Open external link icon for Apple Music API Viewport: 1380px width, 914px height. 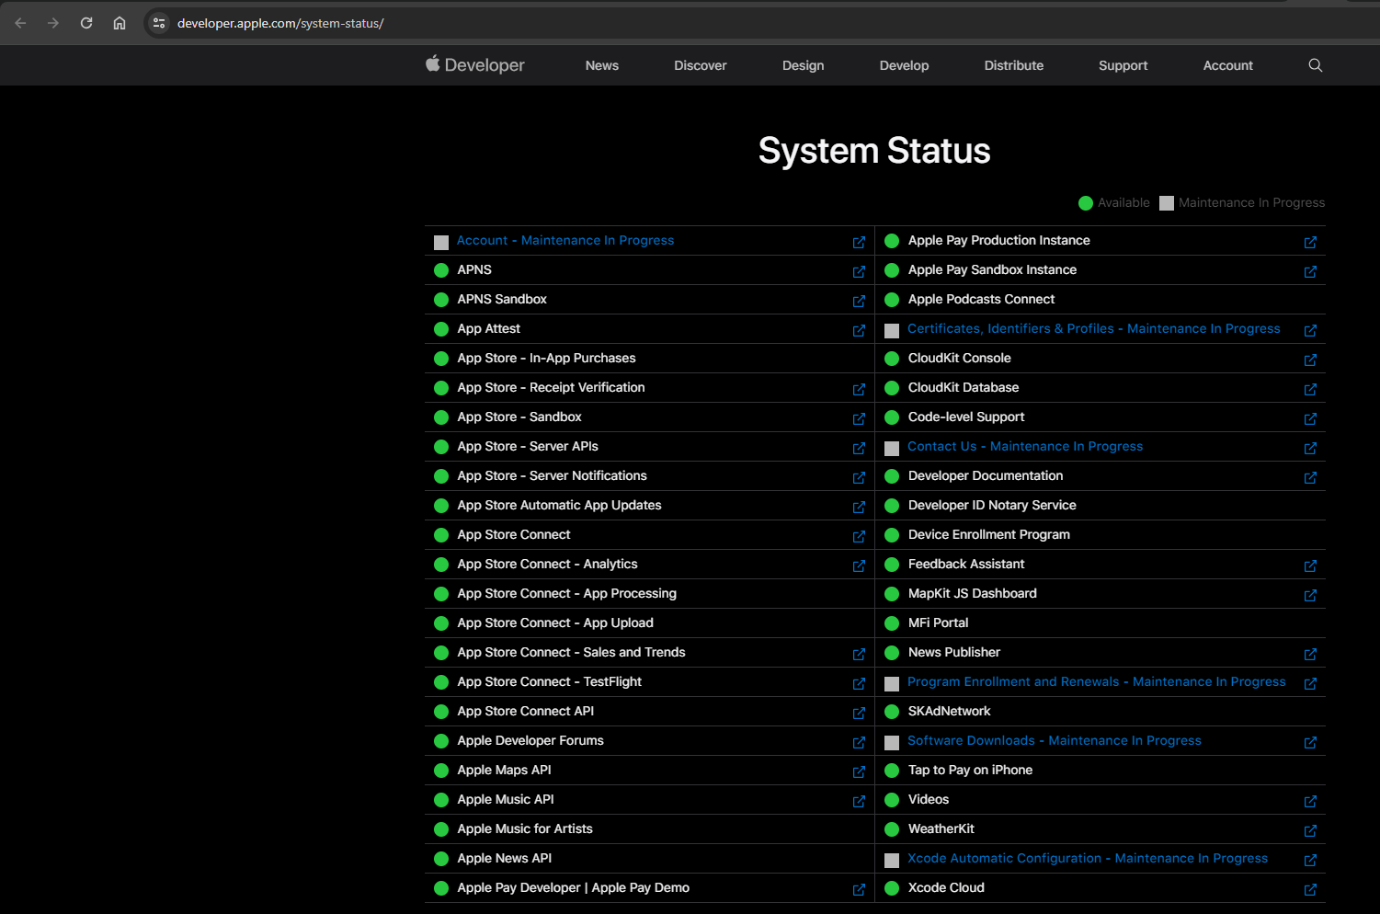(859, 801)
